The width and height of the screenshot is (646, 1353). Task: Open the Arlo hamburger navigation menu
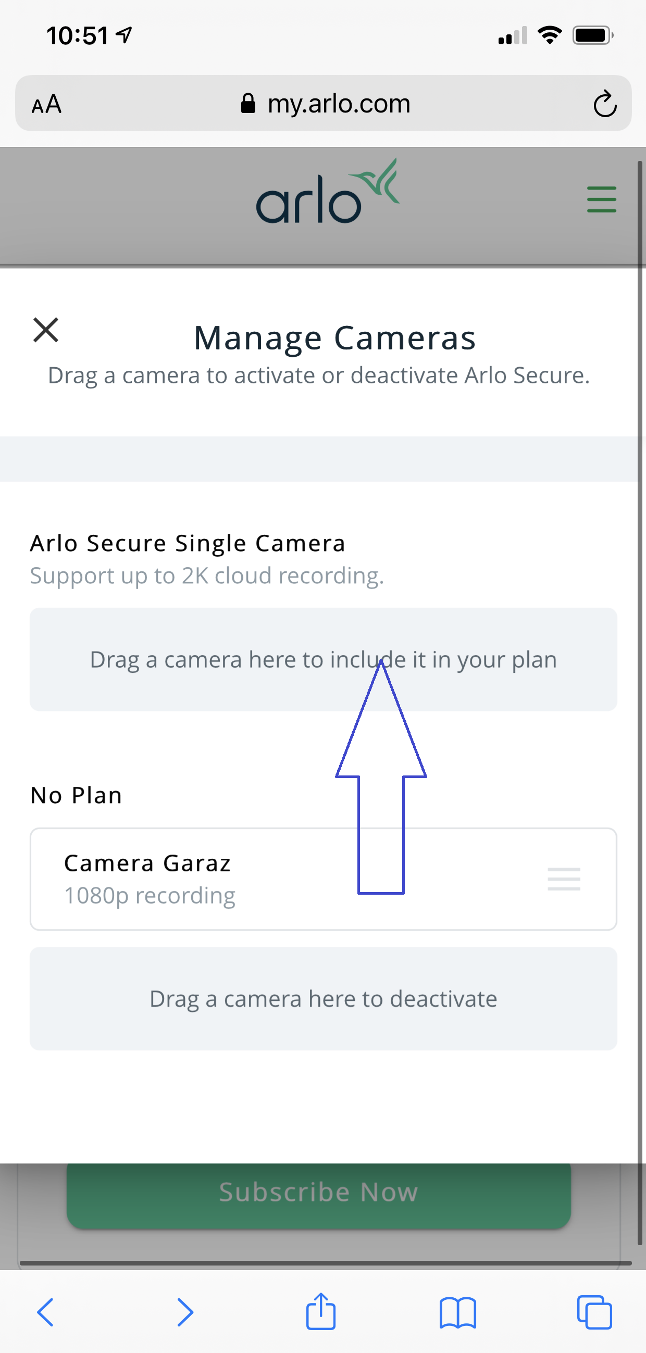[601, 199]
